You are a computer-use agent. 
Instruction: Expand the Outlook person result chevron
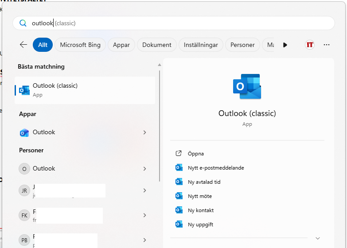144,169
